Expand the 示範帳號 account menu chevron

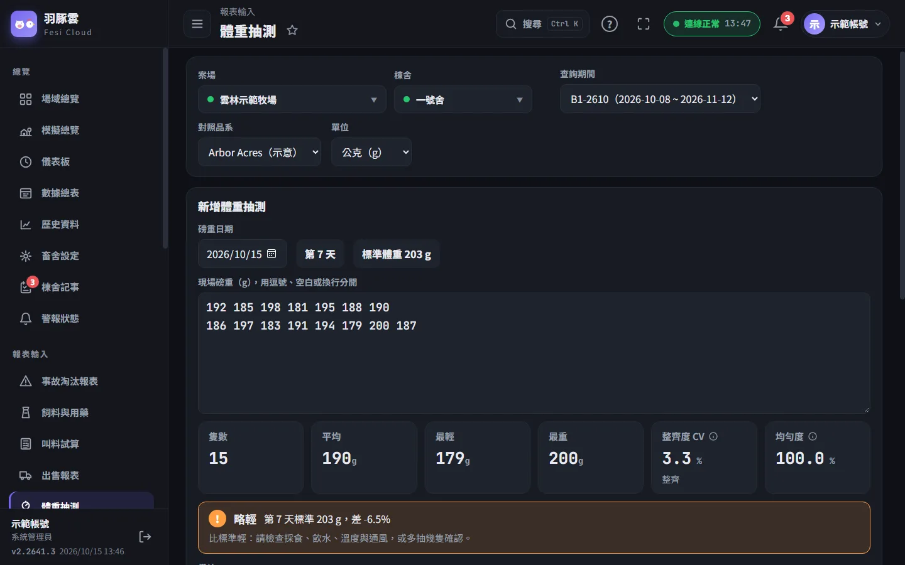click(x=878, y=24)
